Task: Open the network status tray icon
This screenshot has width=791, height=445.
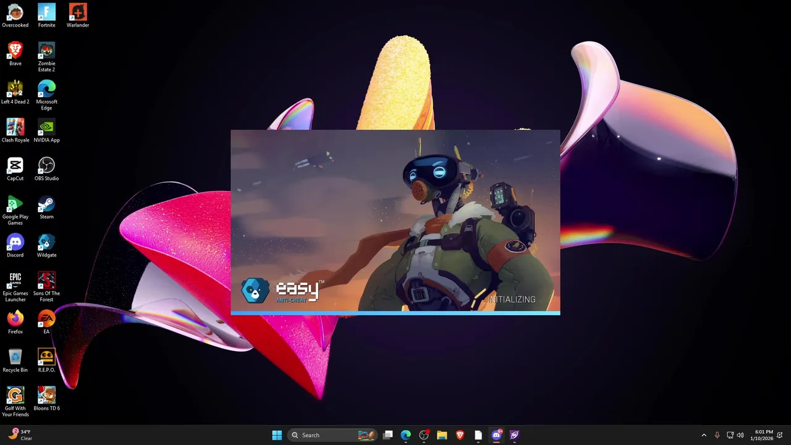Action: click(730, 435)
